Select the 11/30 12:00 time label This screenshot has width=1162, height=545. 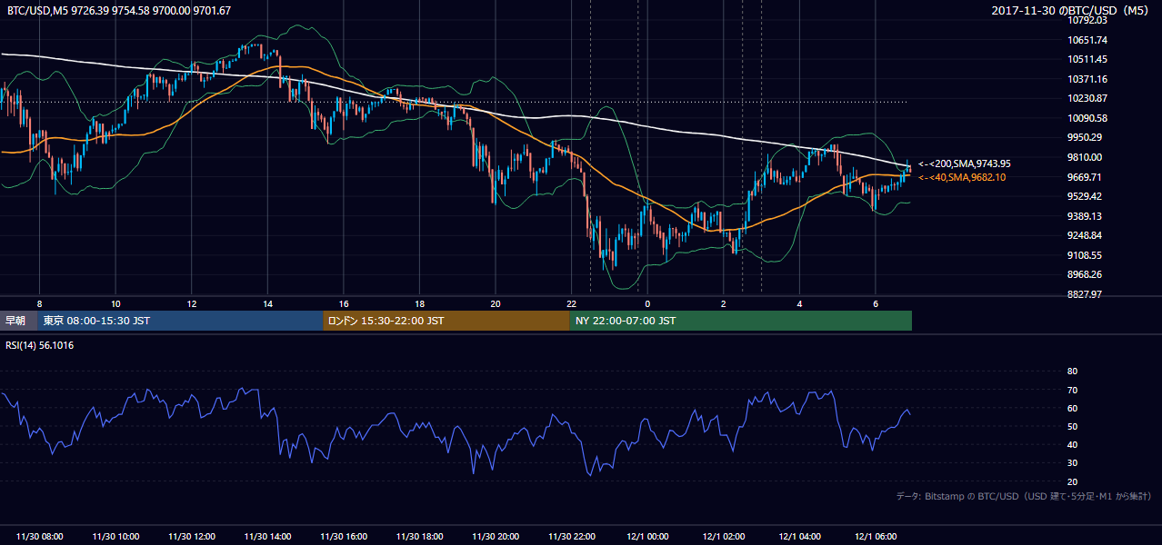tap(192, 537)
